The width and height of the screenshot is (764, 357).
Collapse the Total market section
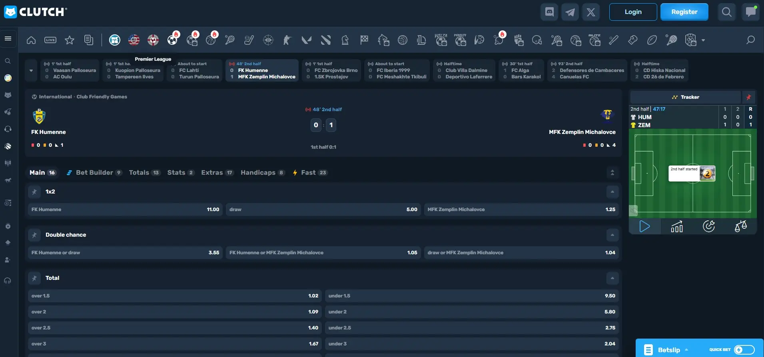[x=612, y=278]
